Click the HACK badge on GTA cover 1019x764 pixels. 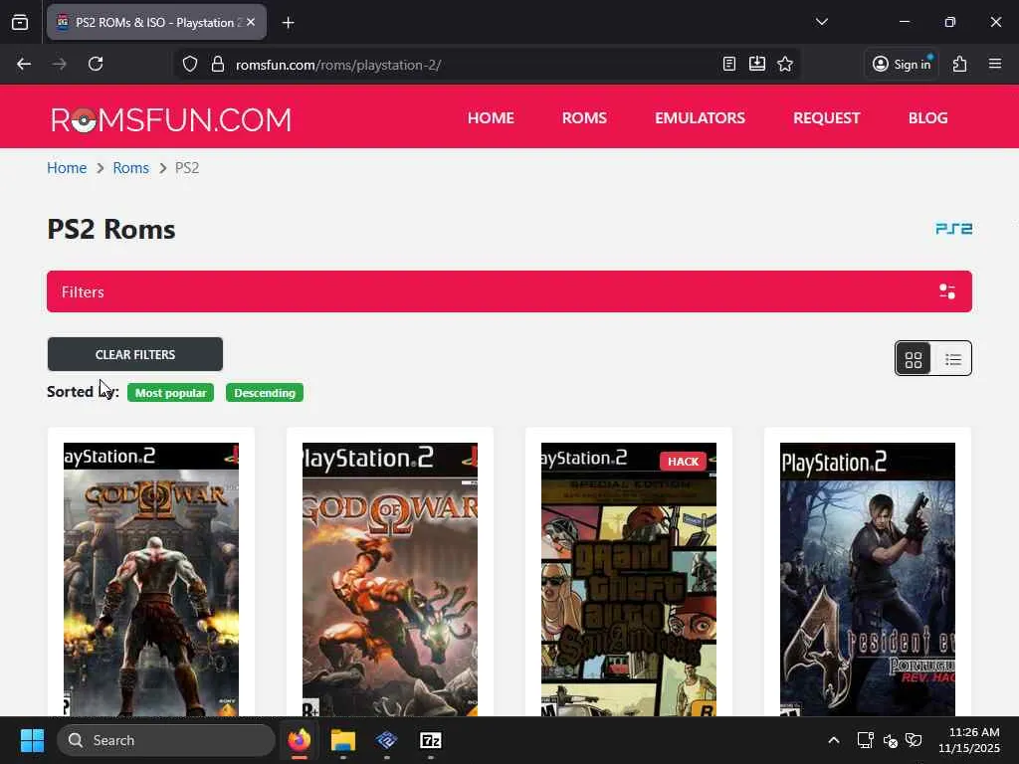(683, 462)
